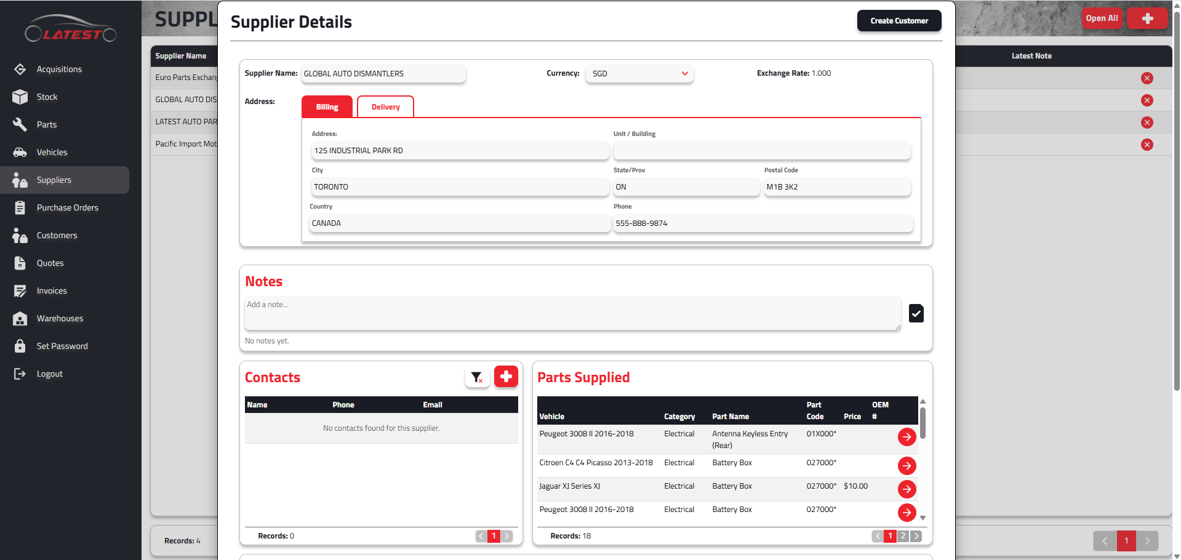Add new supplier with red plus button
Viewport: 1181px width, 560px height.
(1147, 18)
